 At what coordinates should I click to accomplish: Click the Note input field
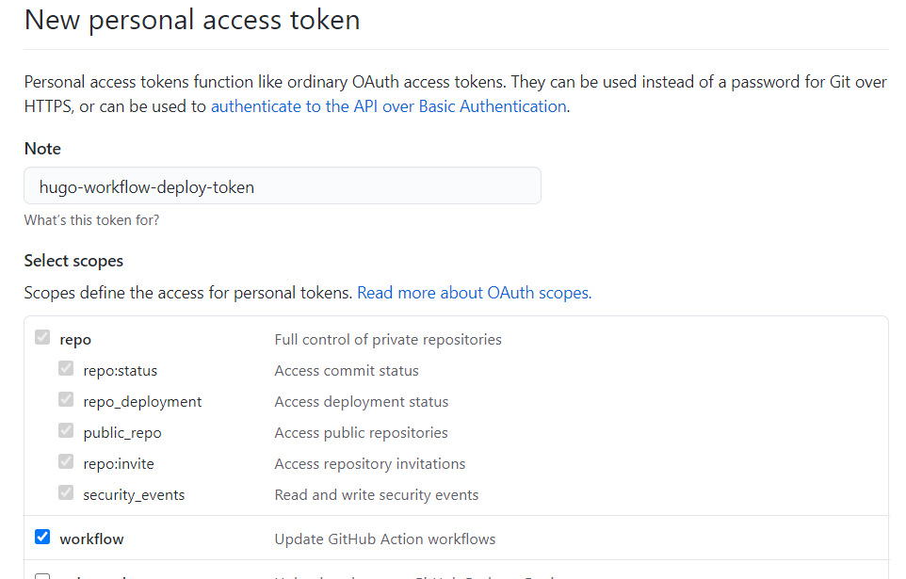coord(283,186)
